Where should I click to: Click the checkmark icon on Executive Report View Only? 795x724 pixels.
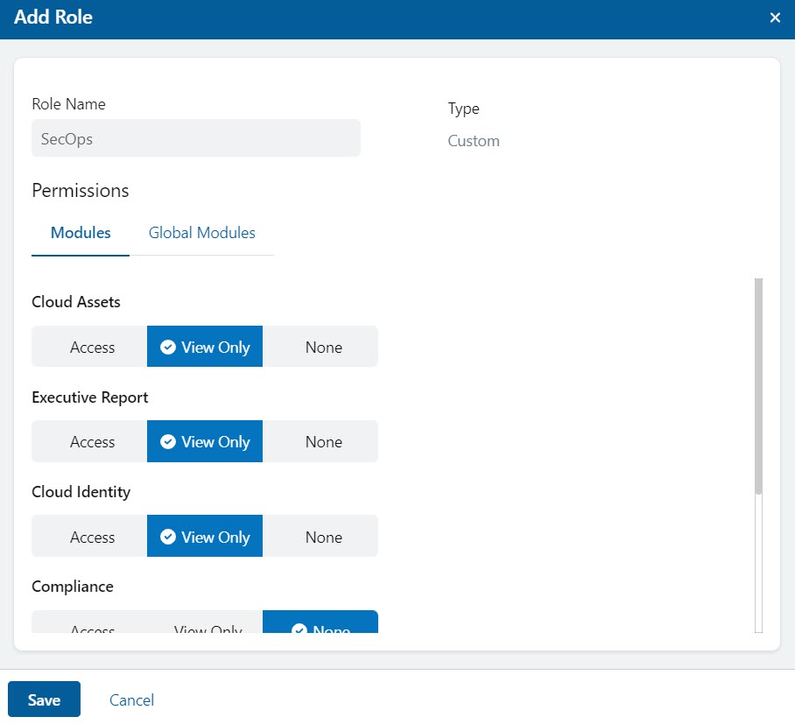(167, 441)
